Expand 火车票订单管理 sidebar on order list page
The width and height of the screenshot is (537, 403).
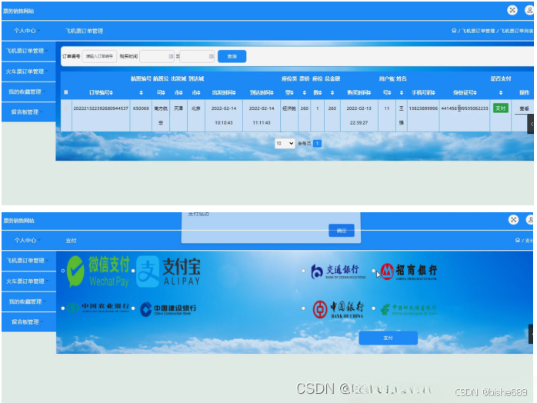[28, 72]
